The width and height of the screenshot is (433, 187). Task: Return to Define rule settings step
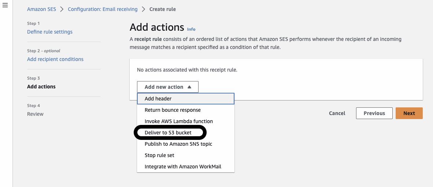tap(50, 32)
